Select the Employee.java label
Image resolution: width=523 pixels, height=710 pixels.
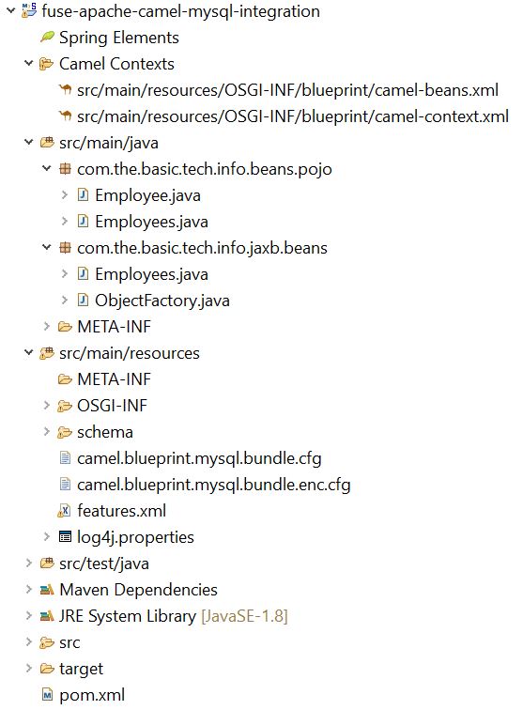(148, 195)
